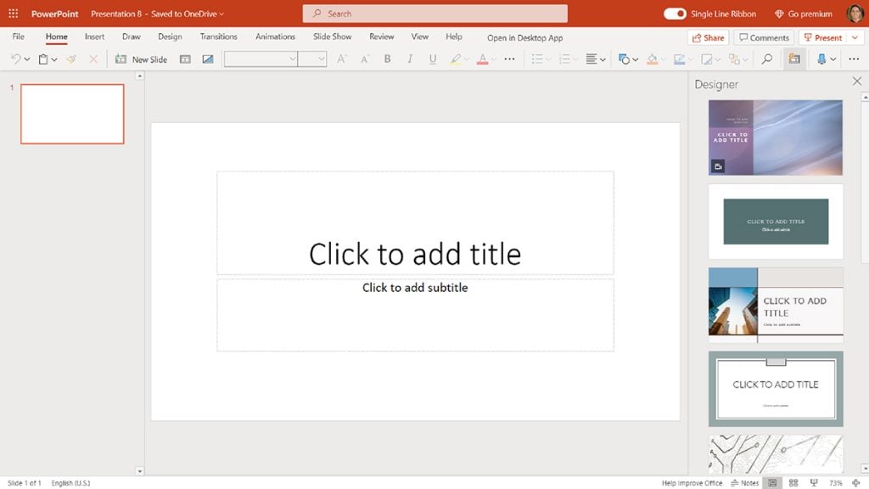Open the font size dropdown
Screen dimensions: 869x489
click(x=321, y=59)
